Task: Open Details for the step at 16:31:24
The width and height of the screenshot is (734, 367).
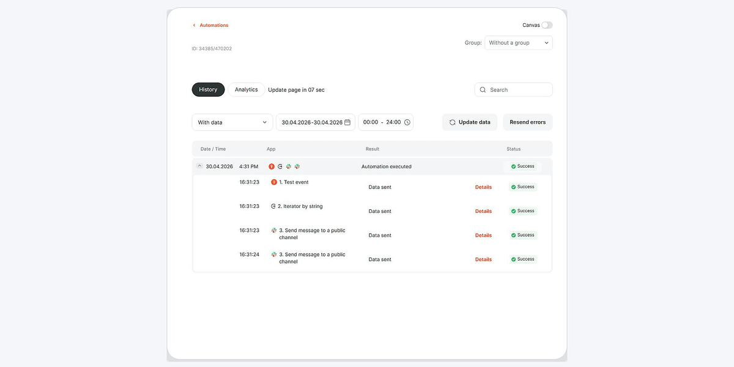Action: tap(483, 259)
